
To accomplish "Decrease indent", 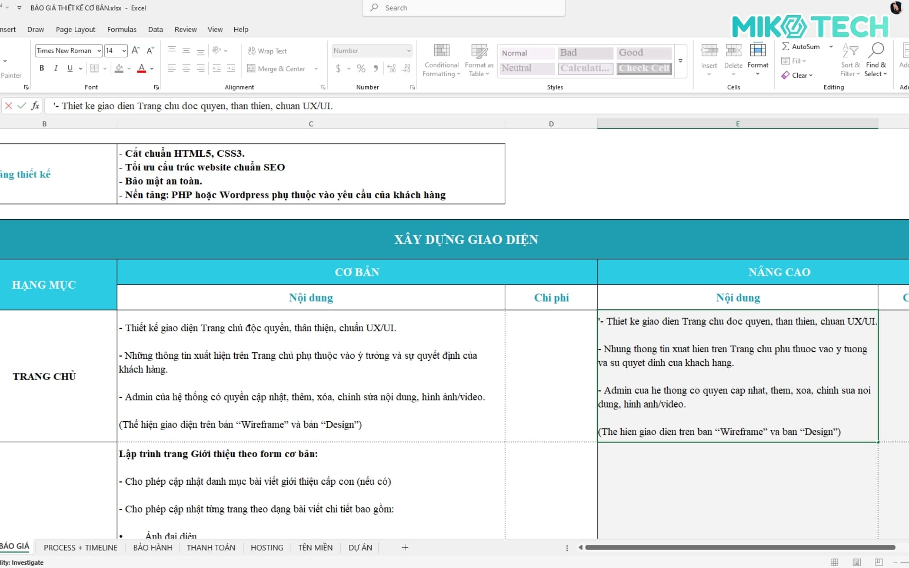I will coord(216,68).
